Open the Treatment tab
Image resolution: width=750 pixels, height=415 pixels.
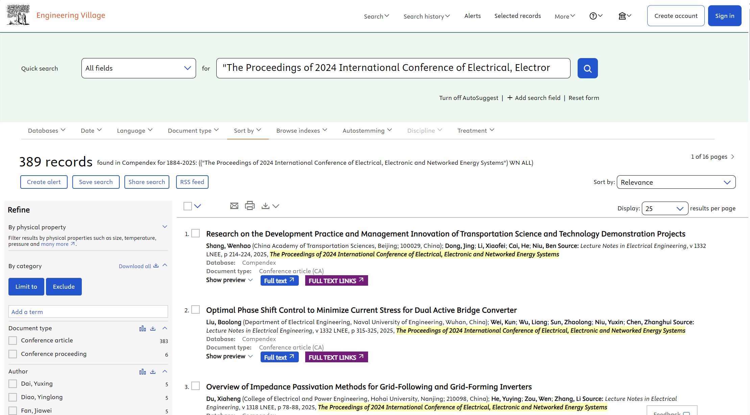pyautogui.click(x=476, y=130)
